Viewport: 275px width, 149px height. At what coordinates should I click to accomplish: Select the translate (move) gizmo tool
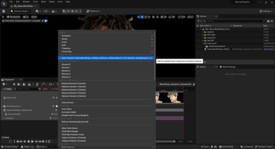(x=142, y=17)
